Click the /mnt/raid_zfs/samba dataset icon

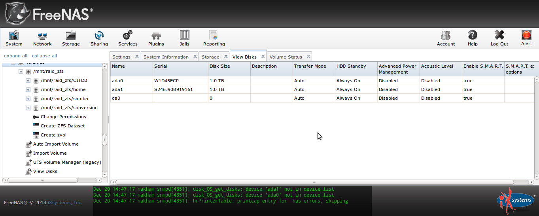click(x=36, y=99)
